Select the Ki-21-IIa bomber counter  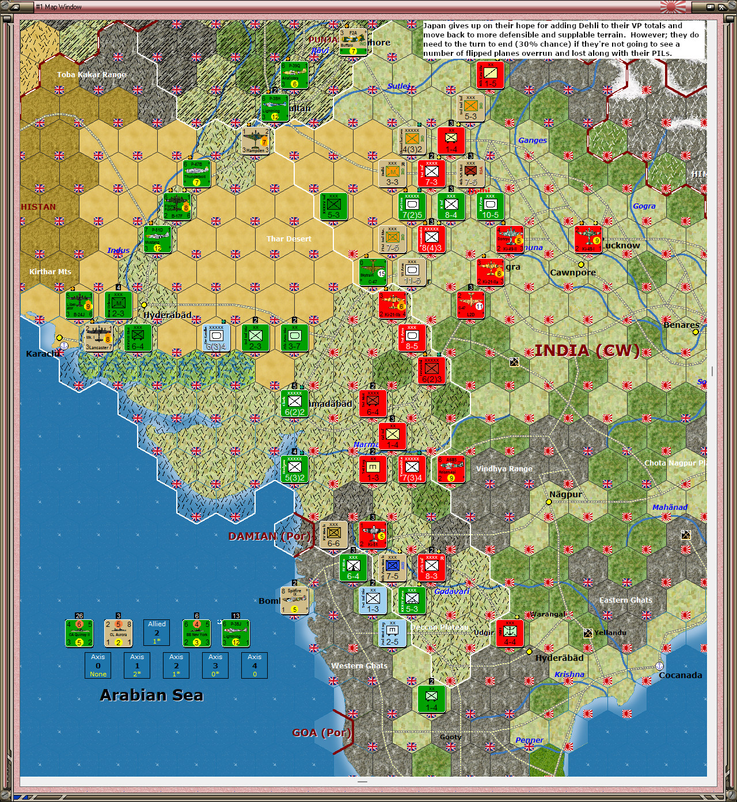(491, 273)
